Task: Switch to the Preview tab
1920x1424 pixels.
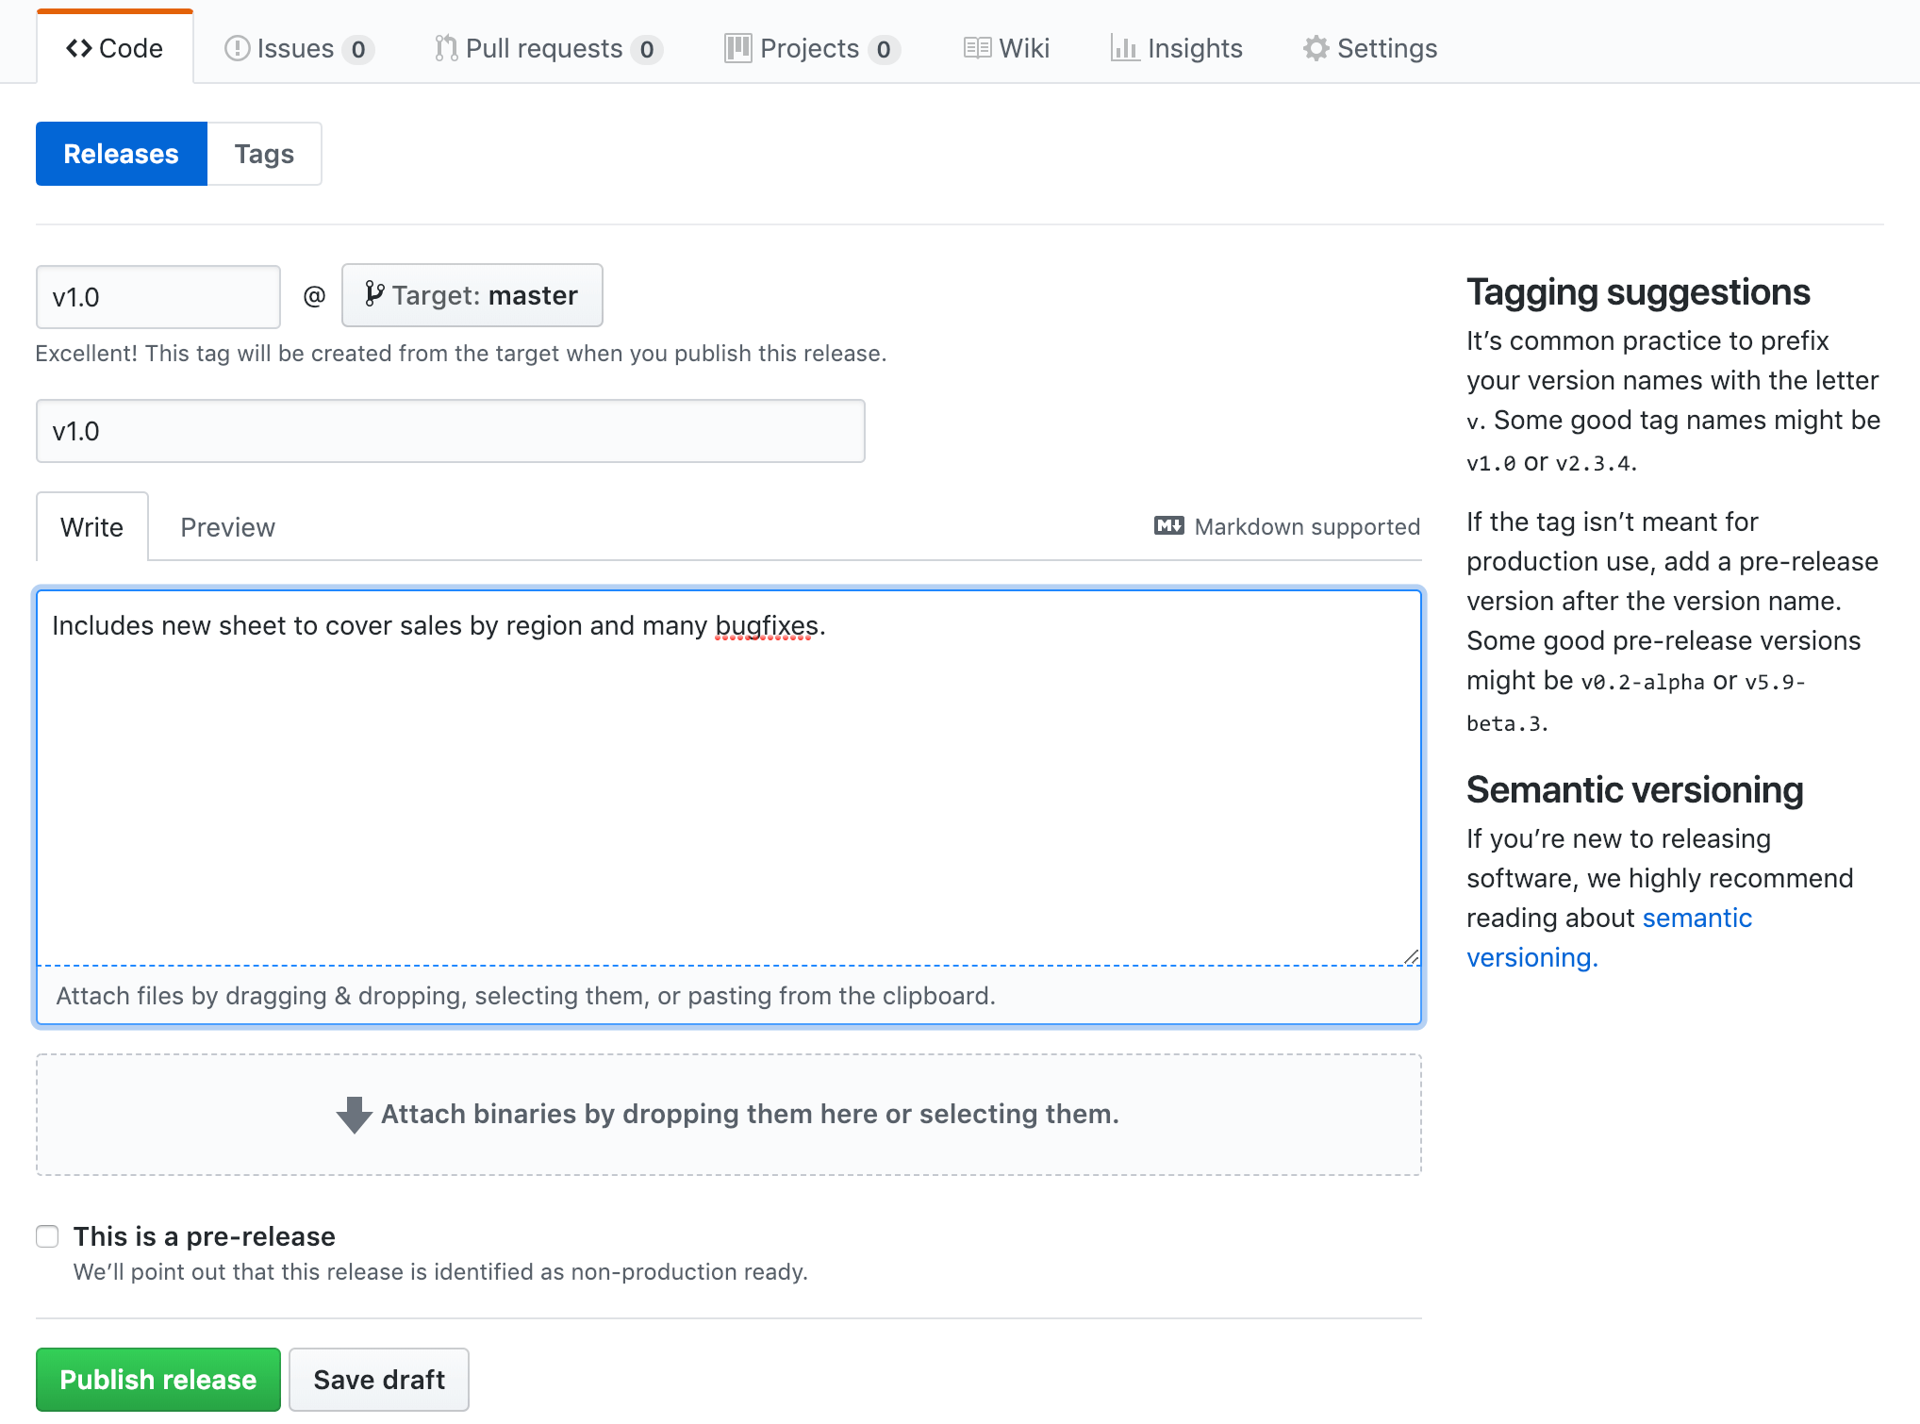Action: (x=227, y=527)
